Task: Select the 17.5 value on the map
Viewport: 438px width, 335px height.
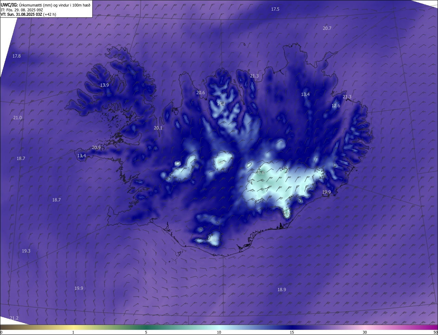Action: tap(275, 9)
